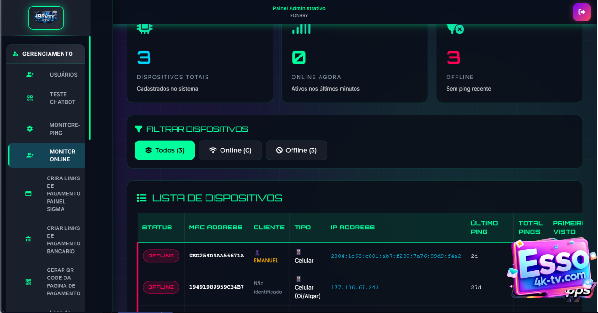Click the logout icon button top right
Viewport: 598px width, 313px height.
[582, 12]
